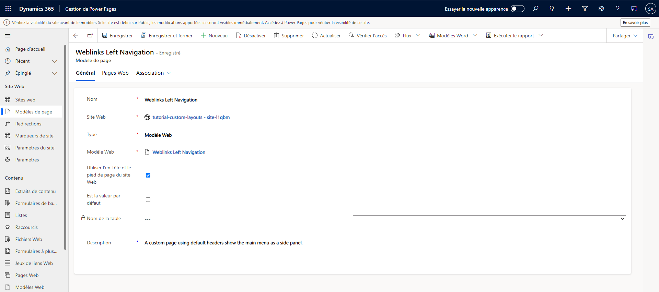Open the Nom de la table dropdown

tap(489, 219)
